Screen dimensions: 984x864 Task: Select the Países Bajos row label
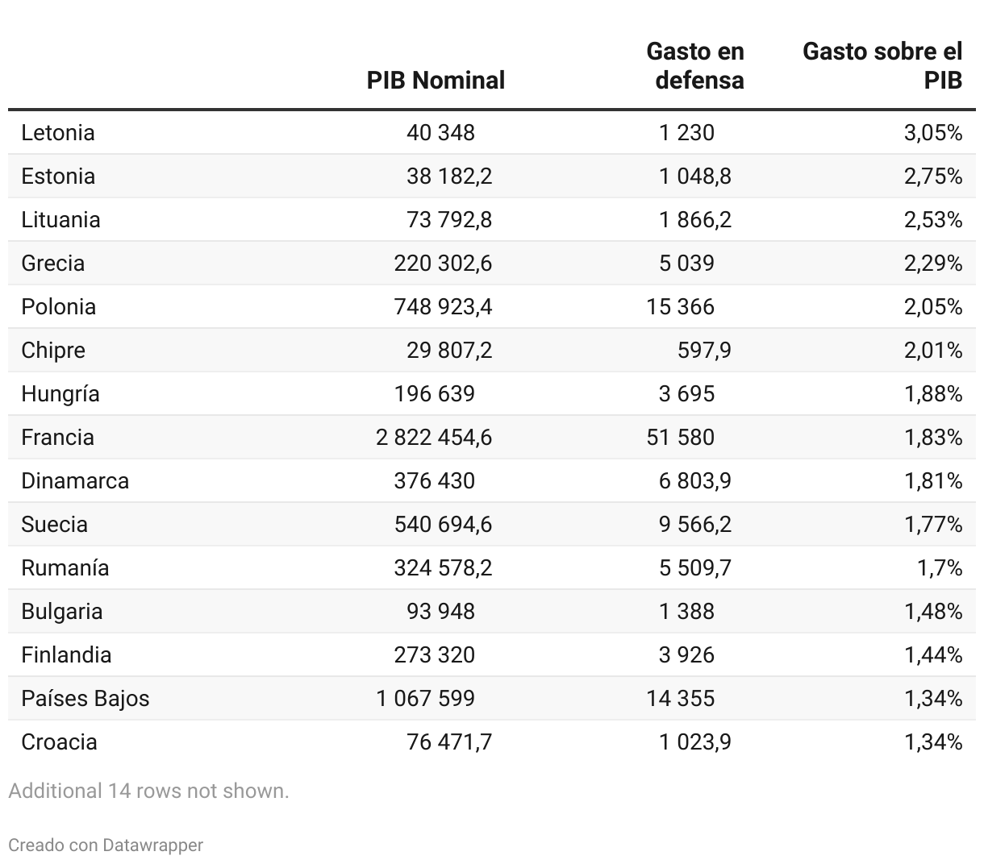[x=85, y=698]
